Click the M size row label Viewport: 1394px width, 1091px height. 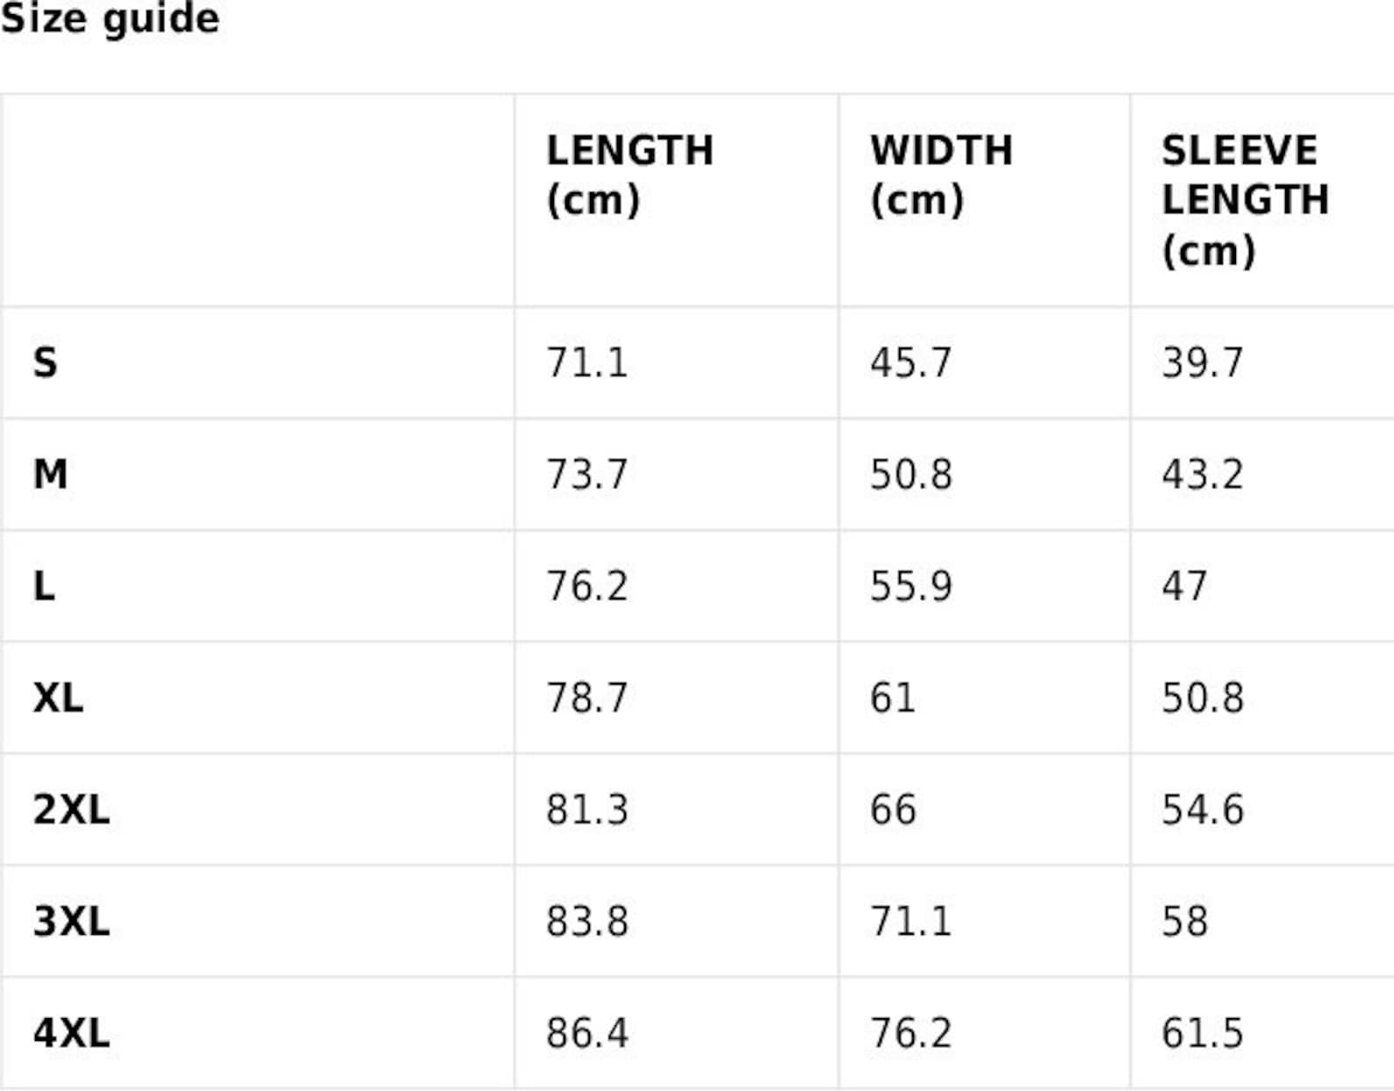tap(50, 474)
